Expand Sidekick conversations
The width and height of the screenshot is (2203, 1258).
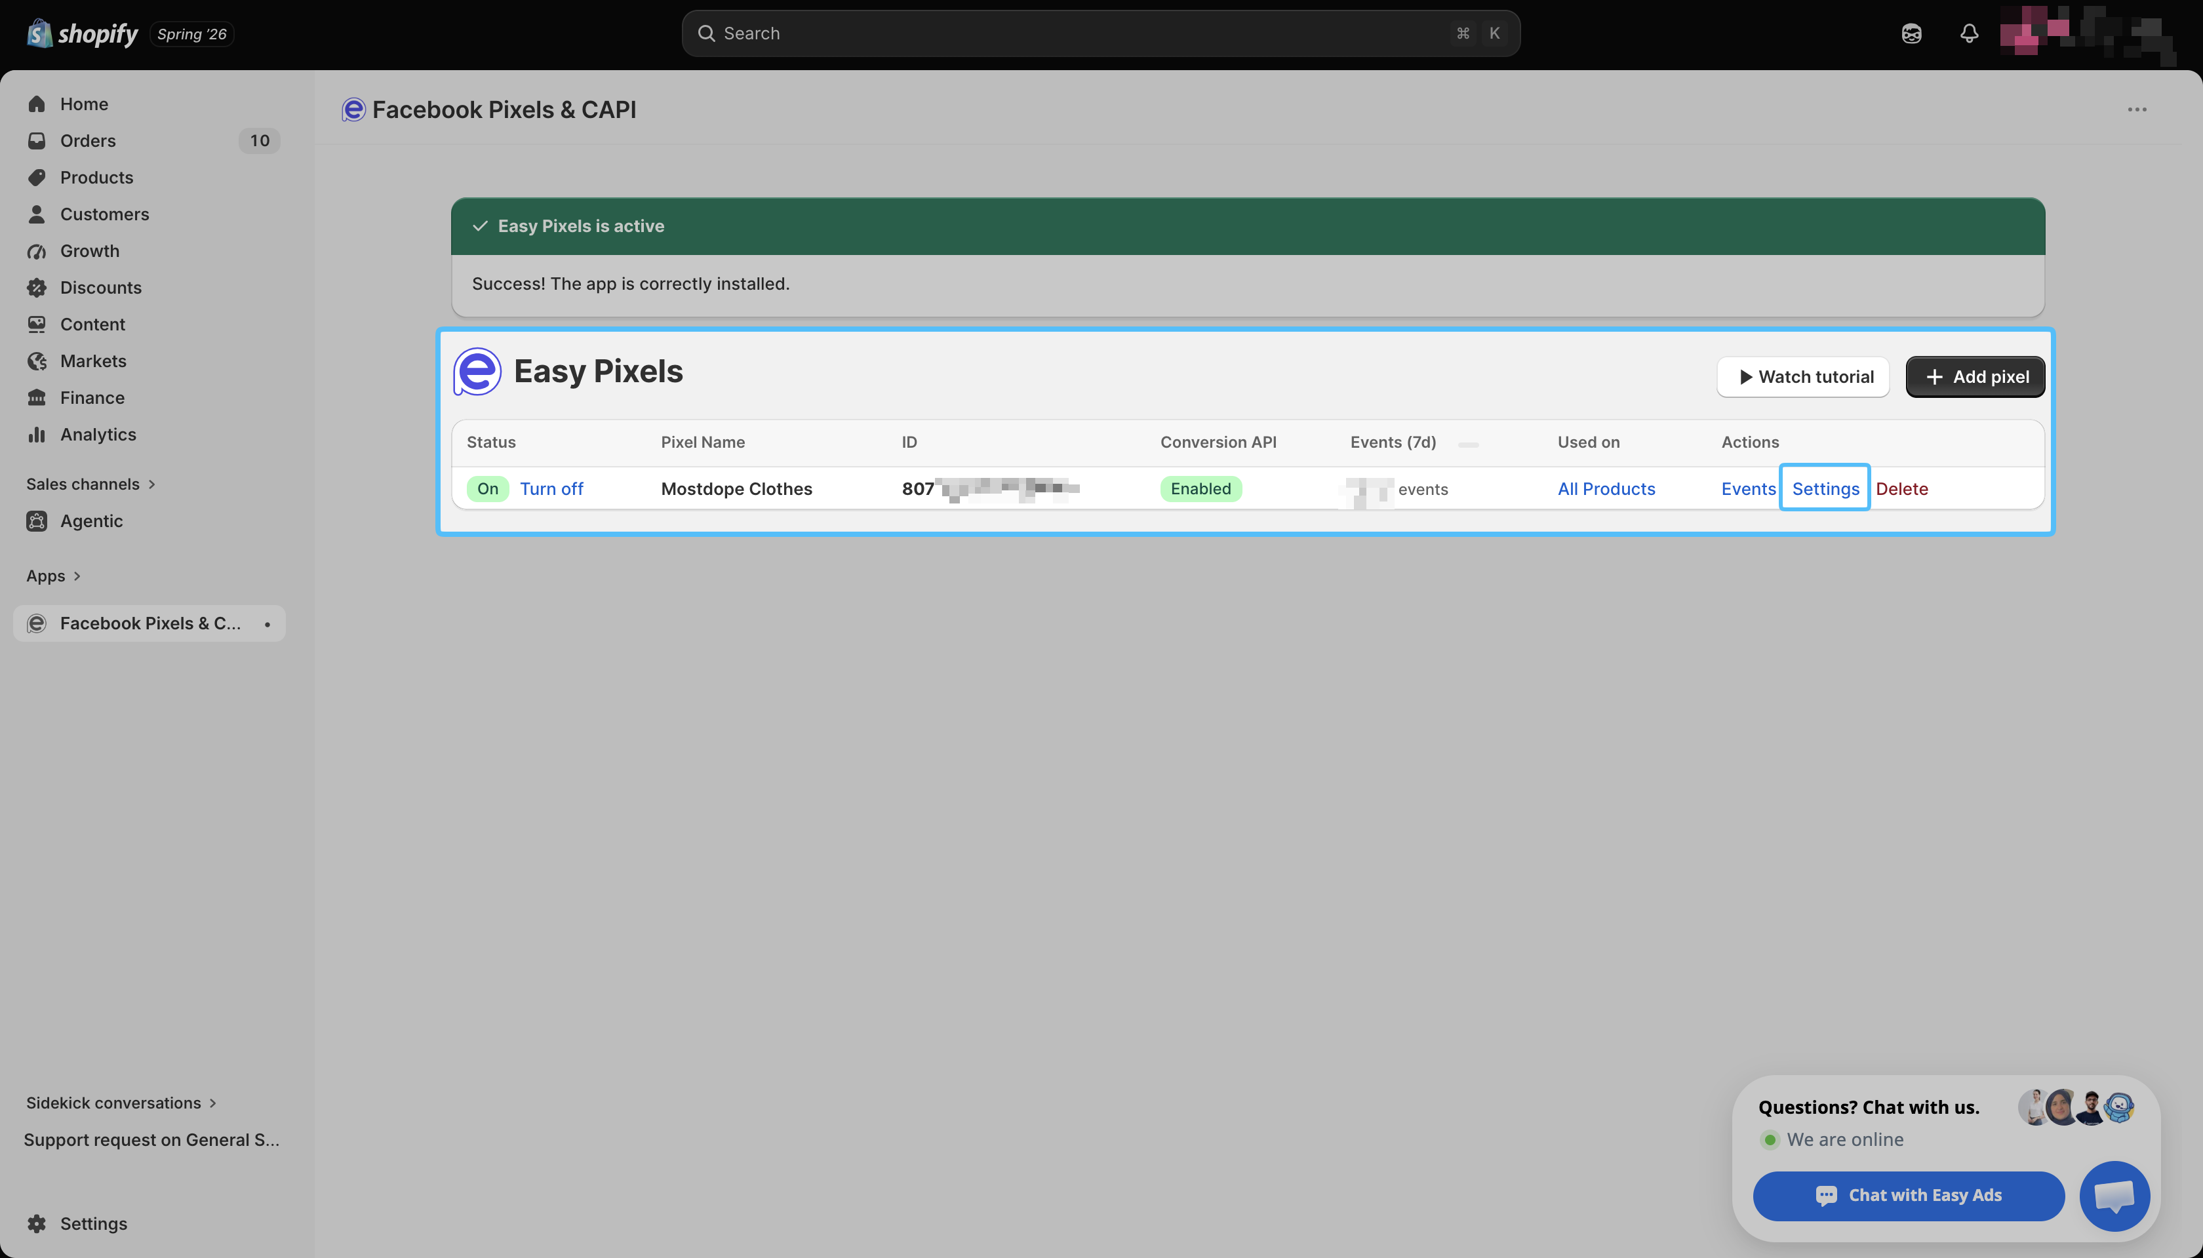(x=121, y=1103)
